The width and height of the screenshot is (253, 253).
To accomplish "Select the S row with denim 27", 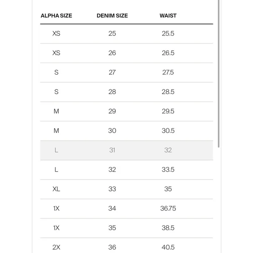I will point(126,73).
